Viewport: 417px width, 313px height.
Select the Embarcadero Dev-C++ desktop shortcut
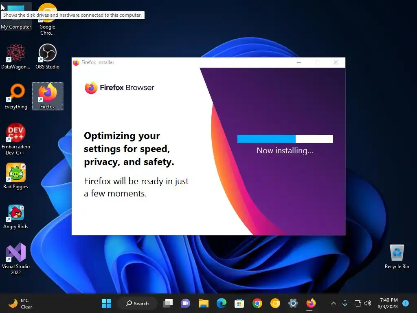click(16, 139)
